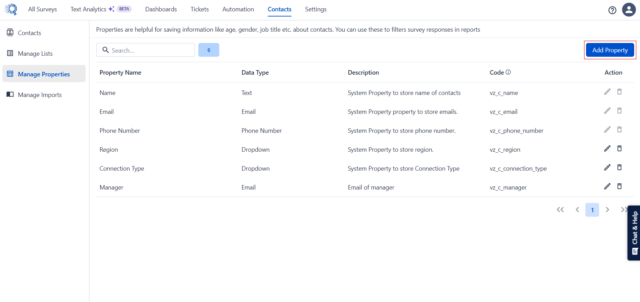Viewport: 640px width, 302px height.
Task: Delete the Connection Type property
Action: point(619,168)
